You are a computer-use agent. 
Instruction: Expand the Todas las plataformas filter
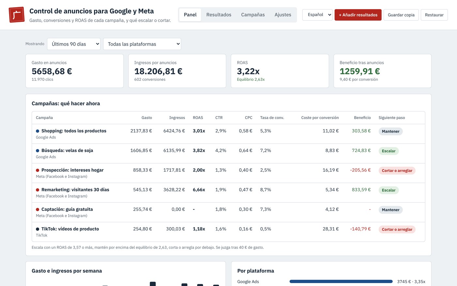coord(142,44)
